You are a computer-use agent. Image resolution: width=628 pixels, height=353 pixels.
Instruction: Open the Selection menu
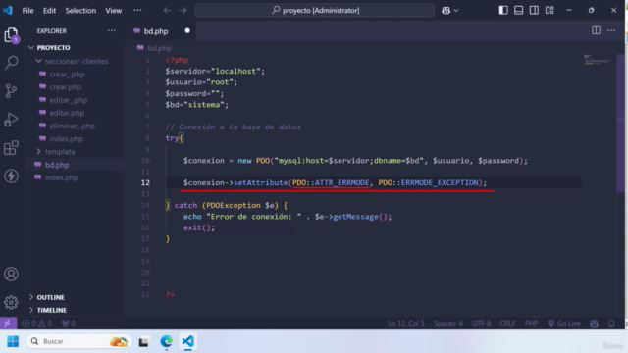pos(80,11)
